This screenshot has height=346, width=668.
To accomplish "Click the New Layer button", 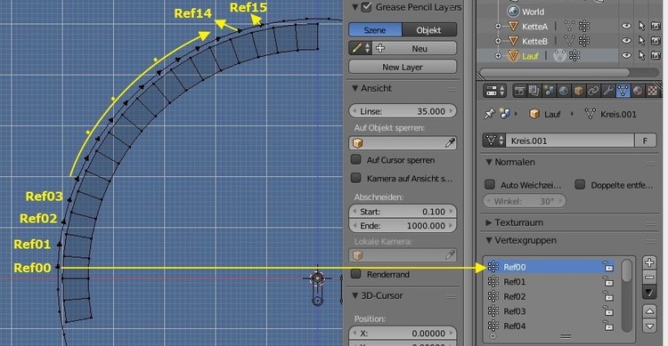I will pyautogui.click(x=403, y=67).
